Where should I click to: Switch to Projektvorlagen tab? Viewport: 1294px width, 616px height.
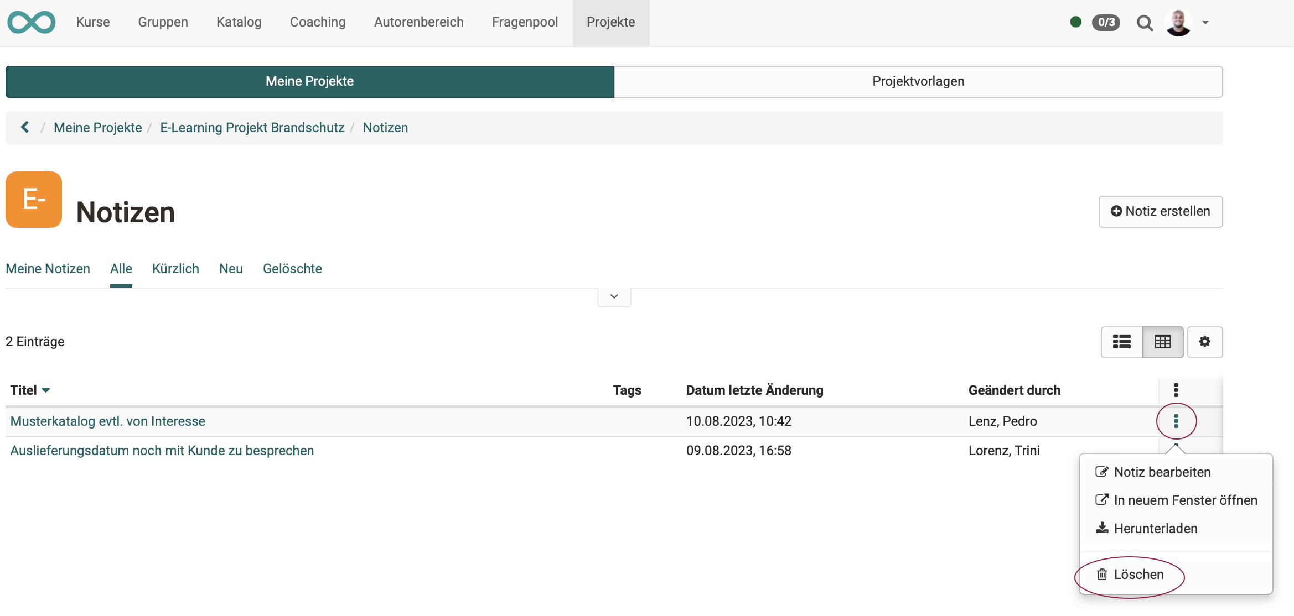(919, 81)
